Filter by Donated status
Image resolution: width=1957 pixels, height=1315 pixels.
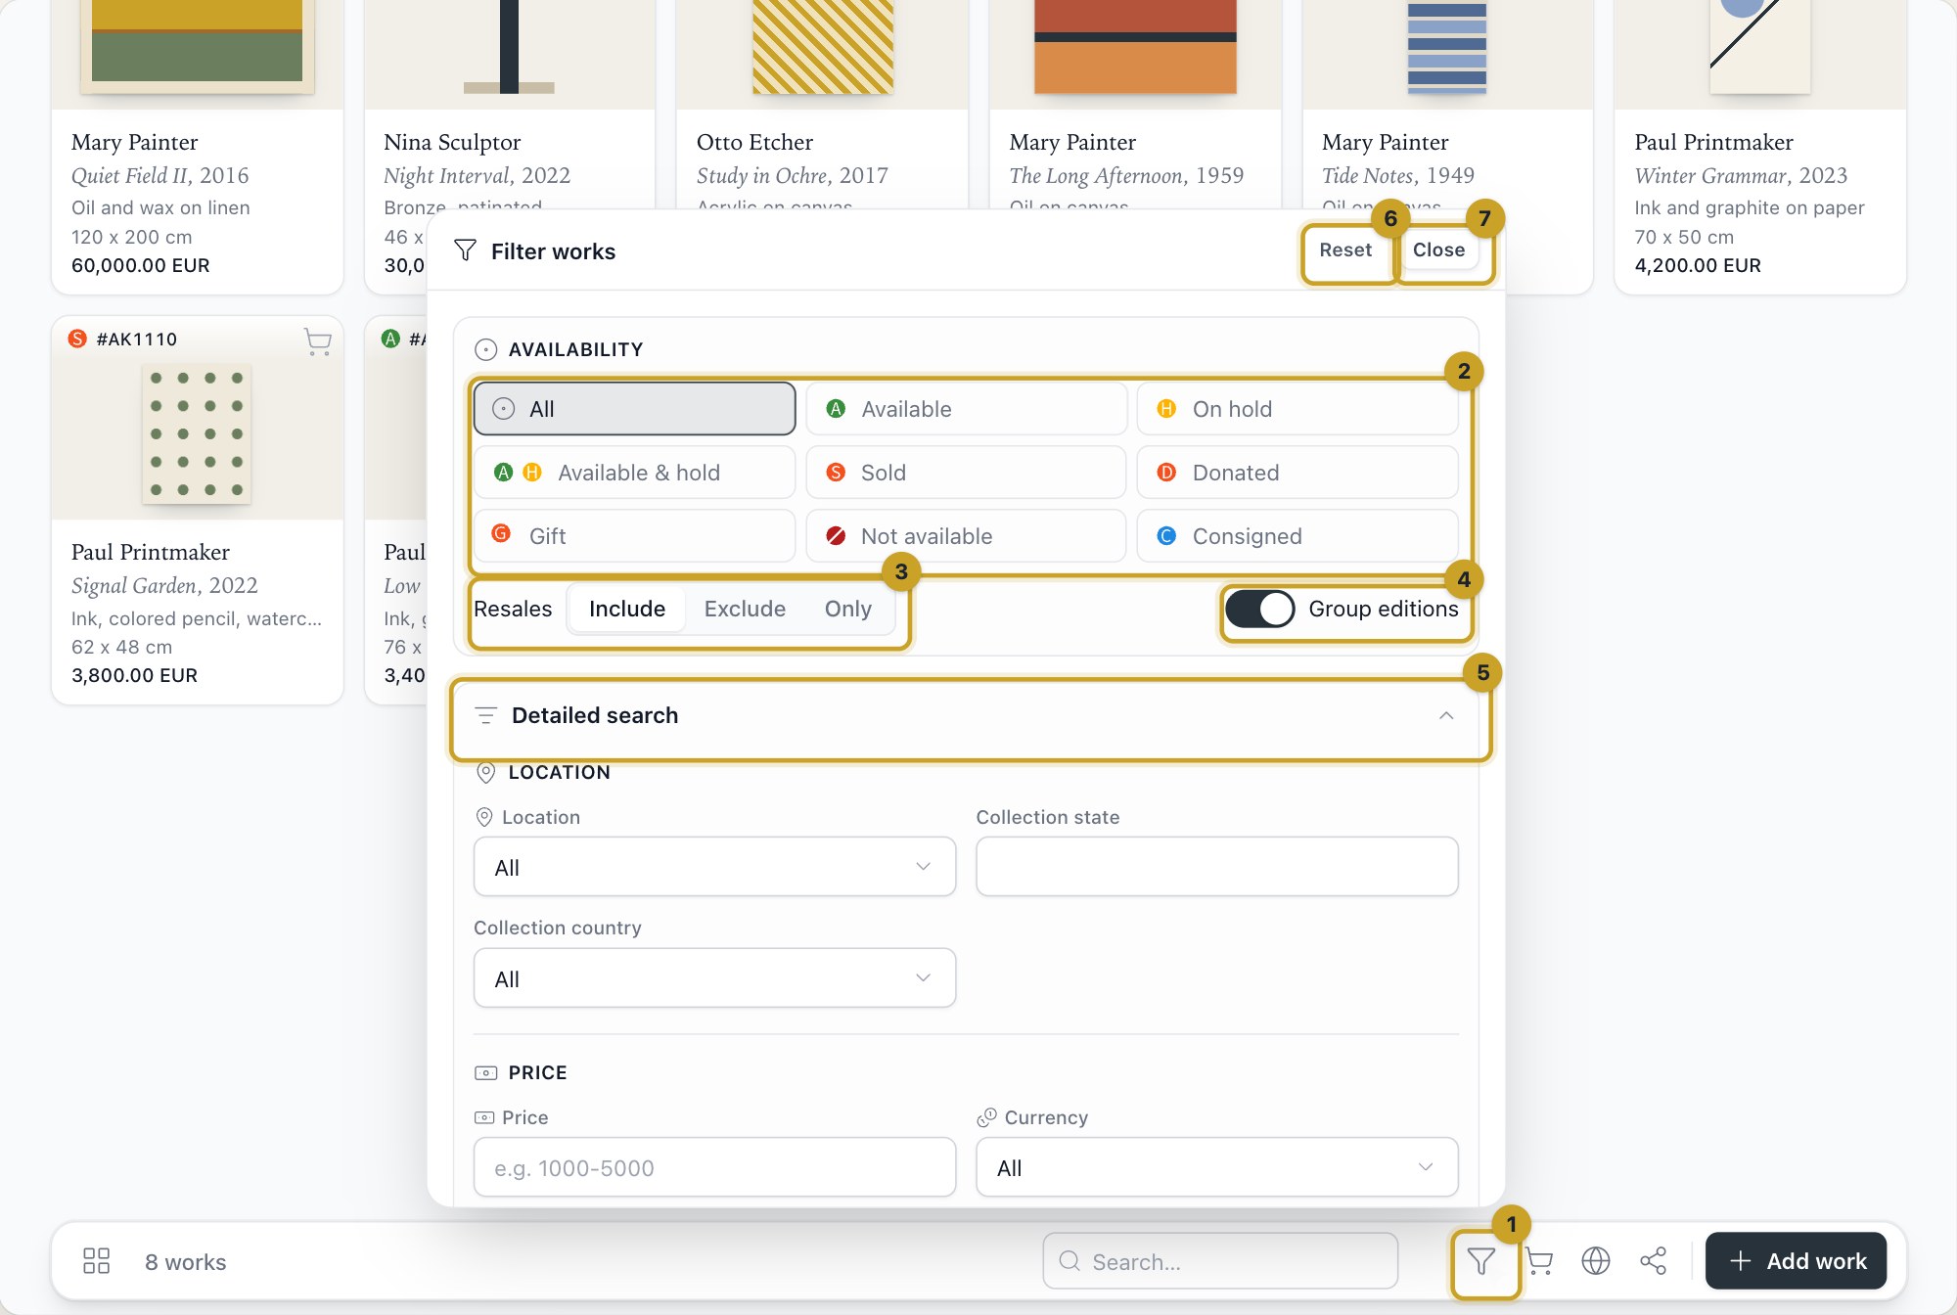[x=1297, y=473]
